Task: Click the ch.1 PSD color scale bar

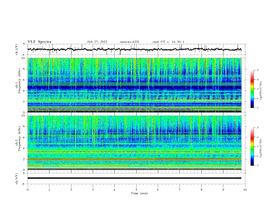Action: tap(252, 89)
